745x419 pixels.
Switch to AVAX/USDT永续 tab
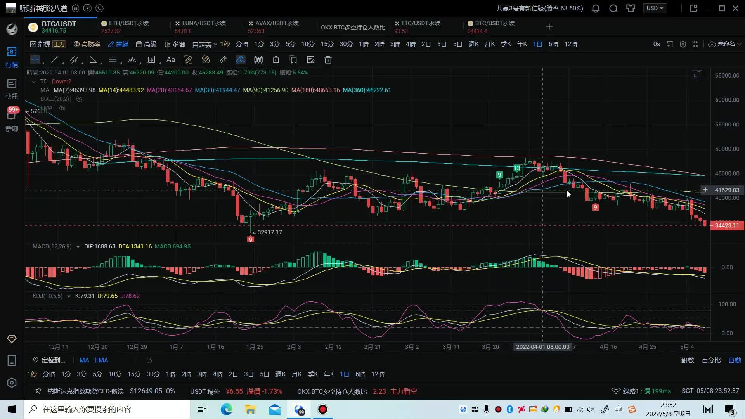(x=279, y=27)
